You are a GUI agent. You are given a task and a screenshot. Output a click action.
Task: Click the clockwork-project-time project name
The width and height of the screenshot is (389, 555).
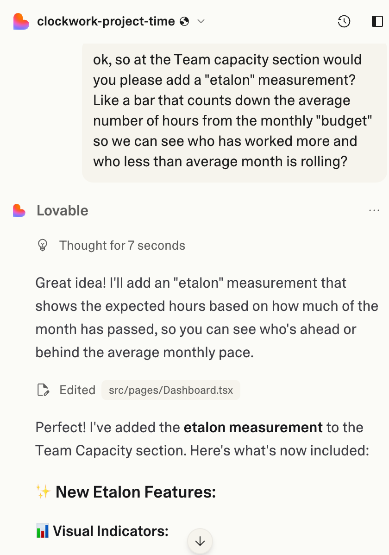(x=106, y=21)
